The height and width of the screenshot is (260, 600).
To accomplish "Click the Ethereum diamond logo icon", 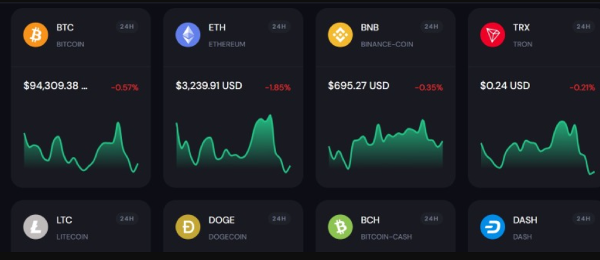I will pos(188,35).
